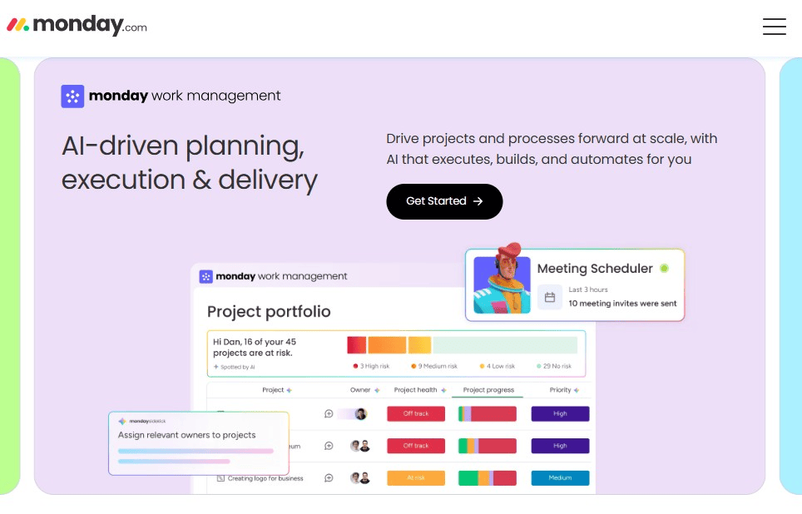Click the orange At risk status cell
The height and width of the screenshot is (514, 802).
[416, 477]
